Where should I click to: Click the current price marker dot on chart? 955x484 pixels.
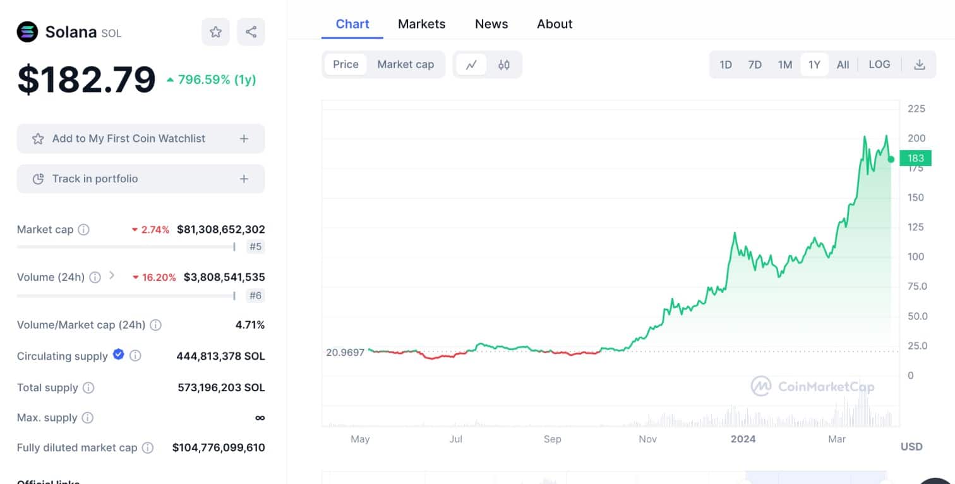click(x=891, y=159)
